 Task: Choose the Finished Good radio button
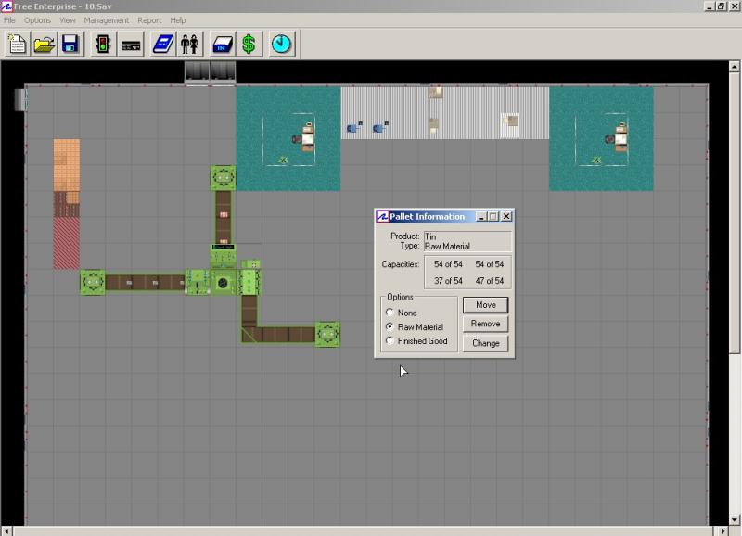(390, 341)
